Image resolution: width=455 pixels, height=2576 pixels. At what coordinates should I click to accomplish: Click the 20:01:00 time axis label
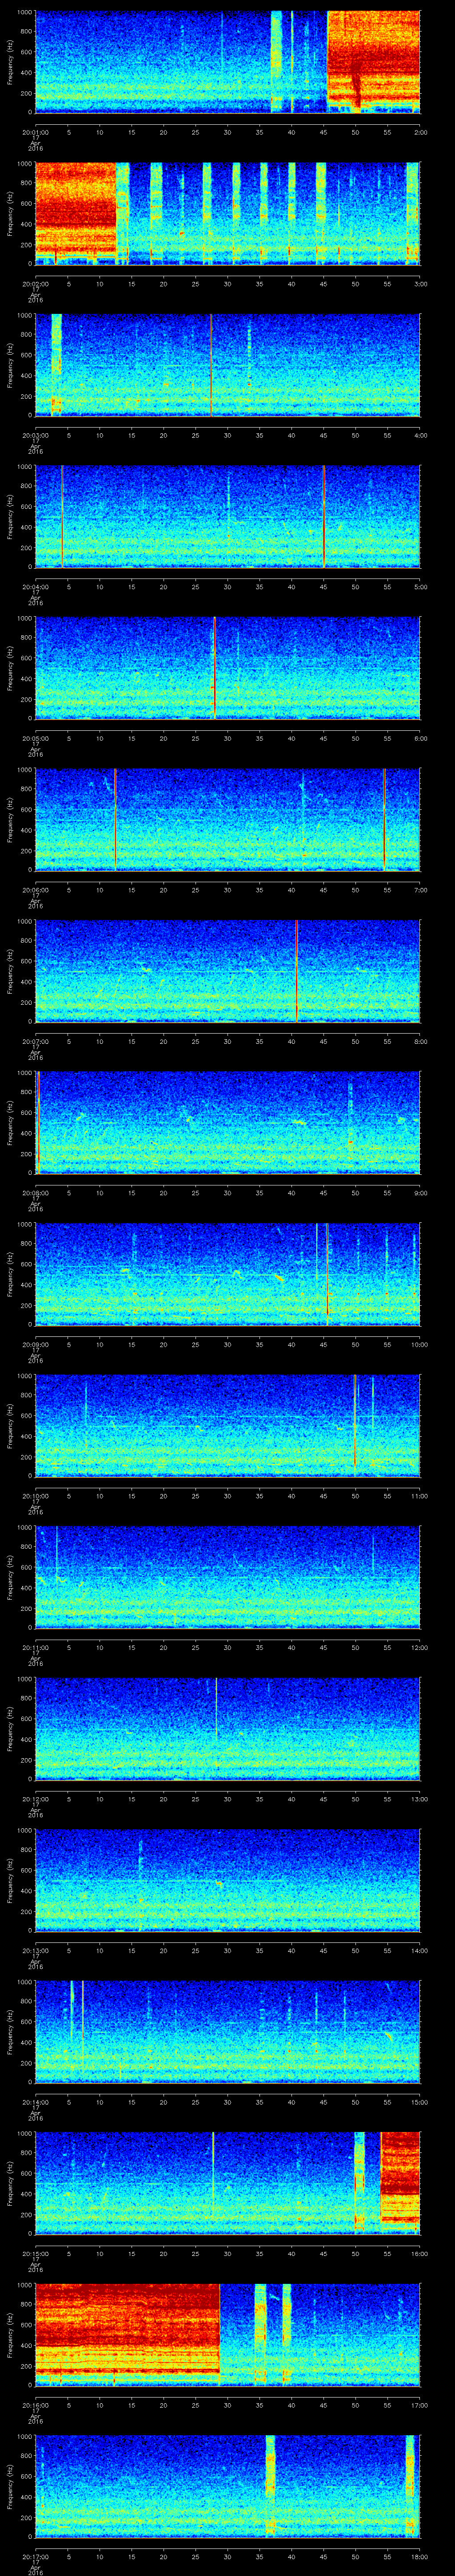point(35,132)
